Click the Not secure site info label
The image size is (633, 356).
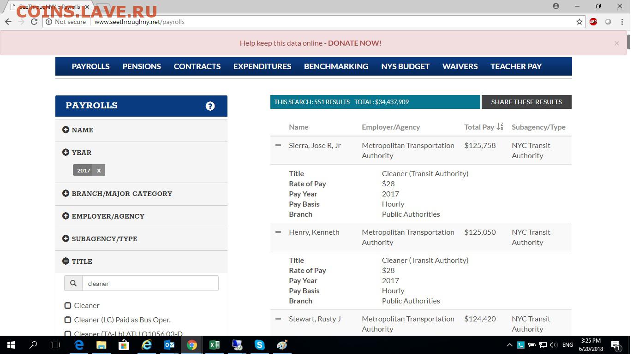[x=66, y=22]
